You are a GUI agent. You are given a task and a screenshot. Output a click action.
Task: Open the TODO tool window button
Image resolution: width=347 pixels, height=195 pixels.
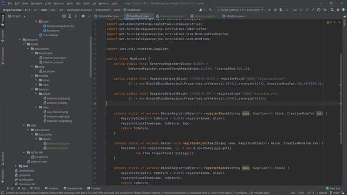[35, 188]
